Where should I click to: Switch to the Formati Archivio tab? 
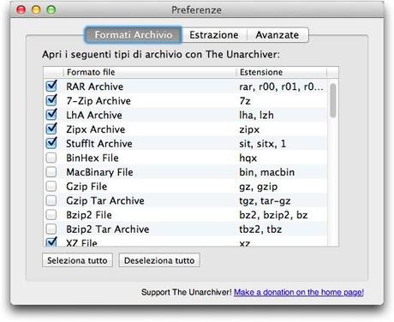[134, 35]
